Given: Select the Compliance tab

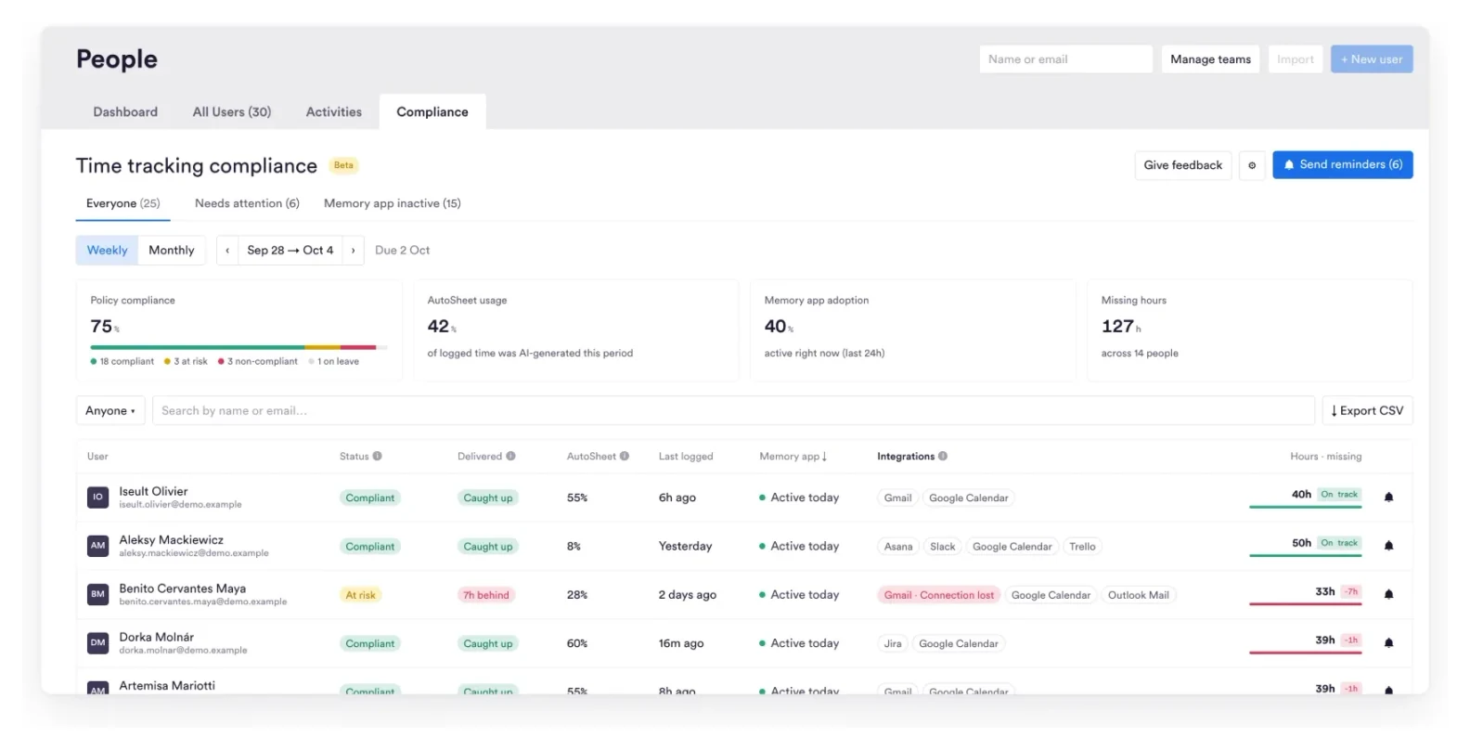Looking at the screenshot, I should (432, 112).
